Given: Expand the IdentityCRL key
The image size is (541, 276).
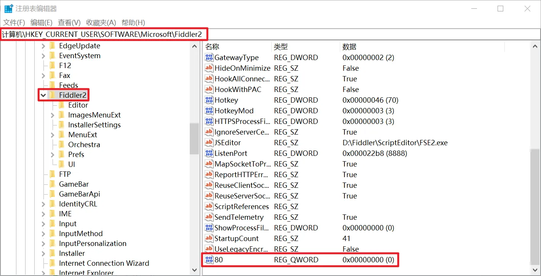Looking at the screenshot, I should [43, 204].
